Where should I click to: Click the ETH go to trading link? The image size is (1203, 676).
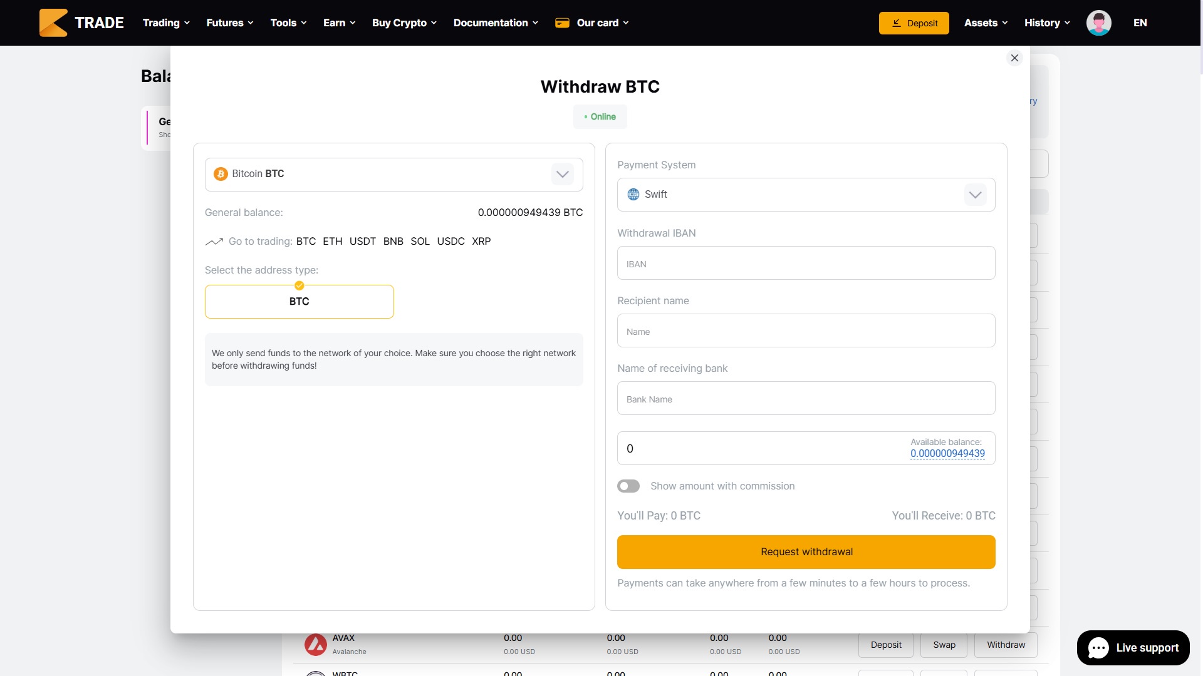coord(332,242)
